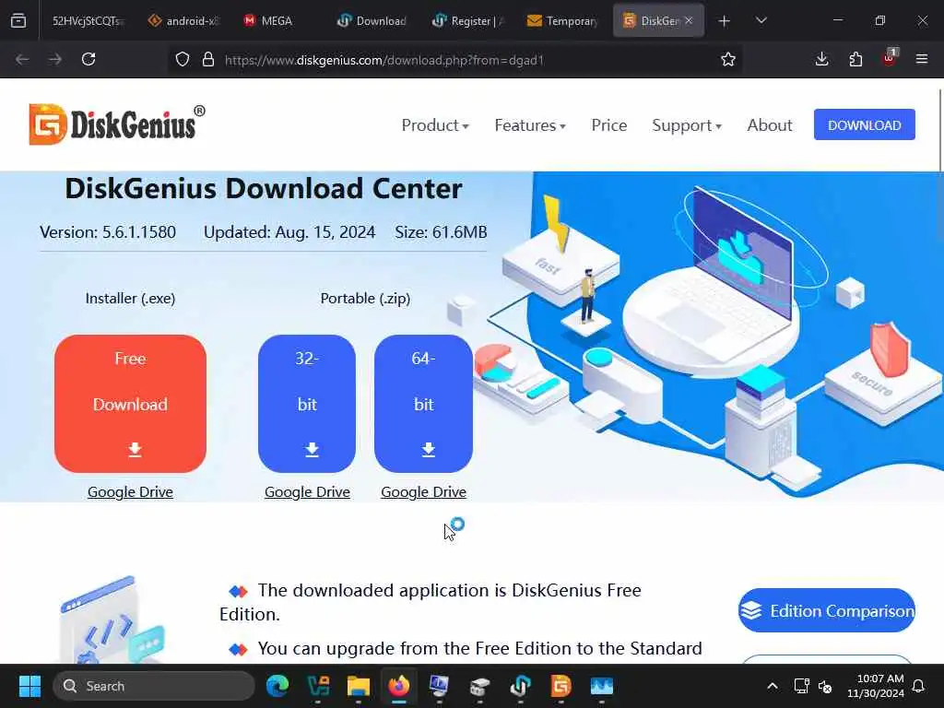Download the 32-bit portable zip
This screenshot has width=944, height=708.
point(307,404)
